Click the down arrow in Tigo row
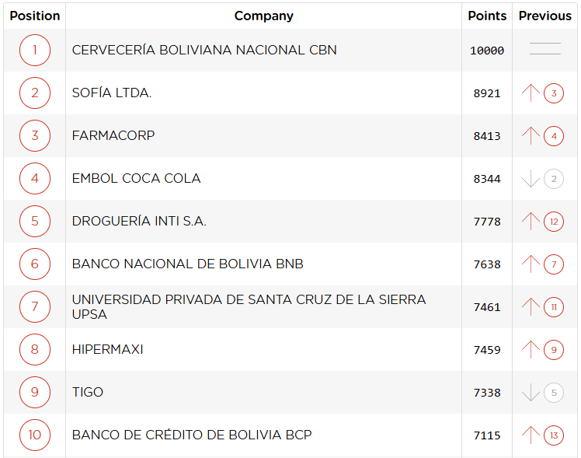 [x=531, y=393]
